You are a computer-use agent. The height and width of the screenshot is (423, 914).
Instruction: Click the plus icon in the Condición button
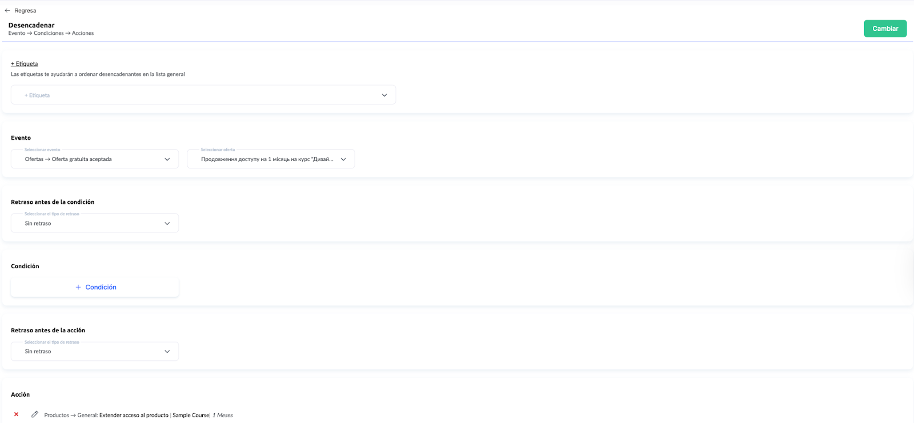[78, 287]
